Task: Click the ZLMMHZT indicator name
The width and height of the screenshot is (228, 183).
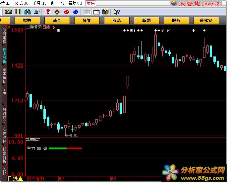Action: 33,139
